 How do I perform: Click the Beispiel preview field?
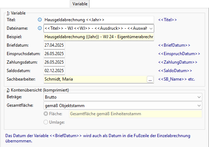pos(99,37)
